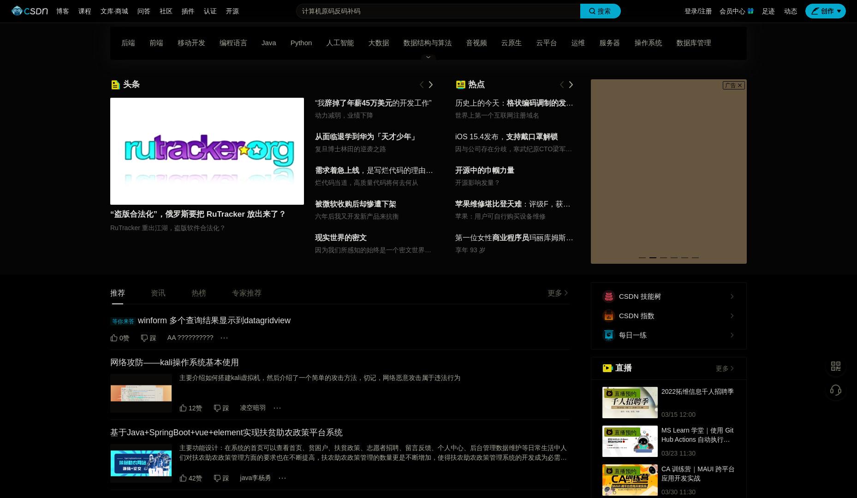The width and height of the screenshot is (857, 498).
Task: Open MS Learn 学堂 live thumbnail
Action: point(630,441)
